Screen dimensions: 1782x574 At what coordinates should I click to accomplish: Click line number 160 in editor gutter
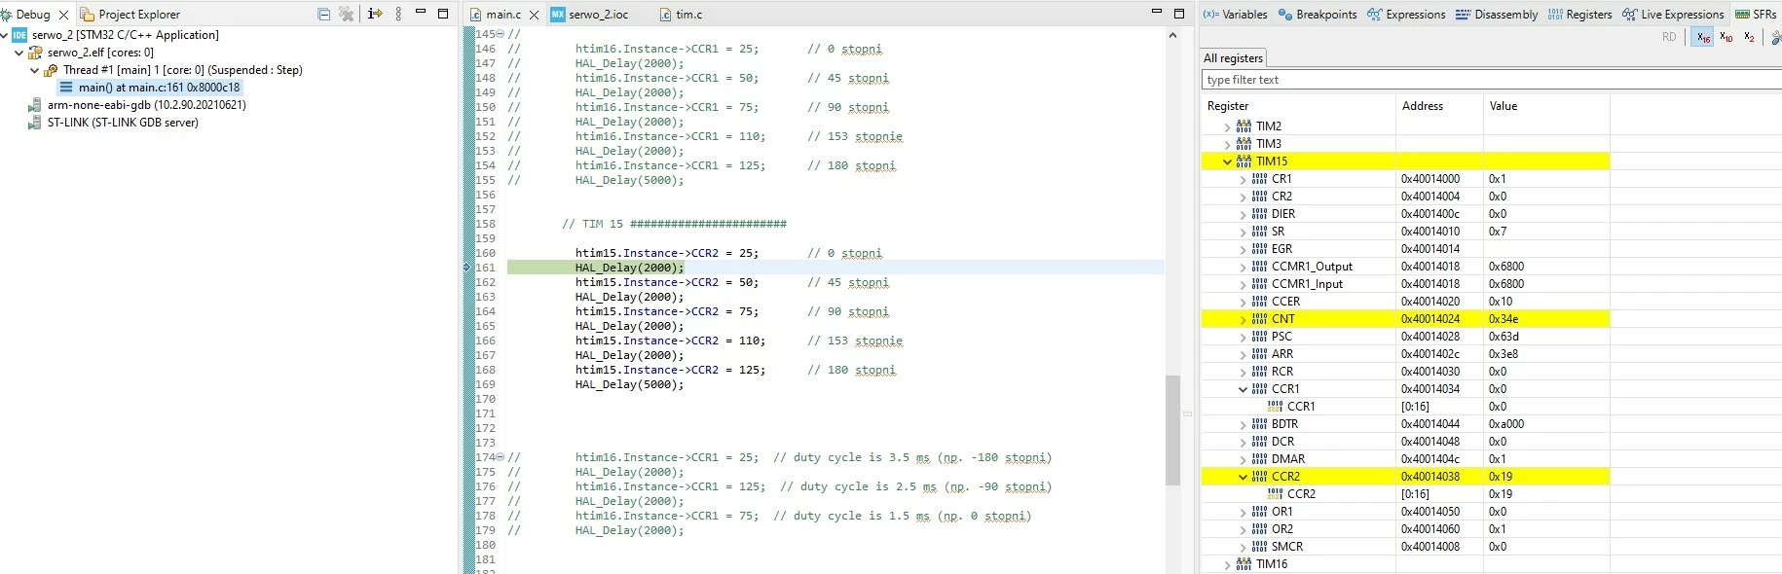pyautogui.click(x=485, y=253)
